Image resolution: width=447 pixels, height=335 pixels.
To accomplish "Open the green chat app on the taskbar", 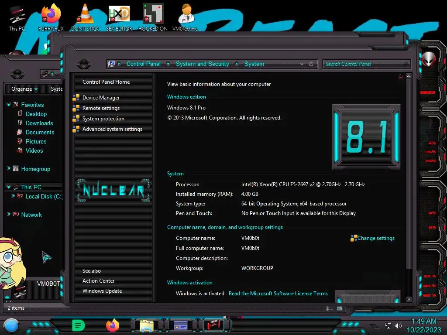I will pos(79,325).
